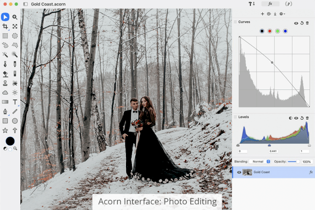Select the four-arrow Transform tool
Viewport: 315px width, 210px height.
click(x=15, y=26)
